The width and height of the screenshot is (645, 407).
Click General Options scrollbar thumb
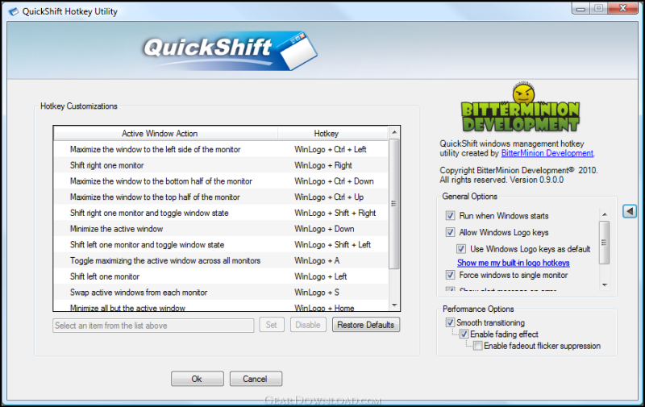tap(604, 243)
